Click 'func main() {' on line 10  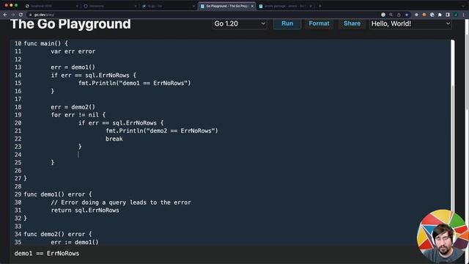click(x=45, y=44)
